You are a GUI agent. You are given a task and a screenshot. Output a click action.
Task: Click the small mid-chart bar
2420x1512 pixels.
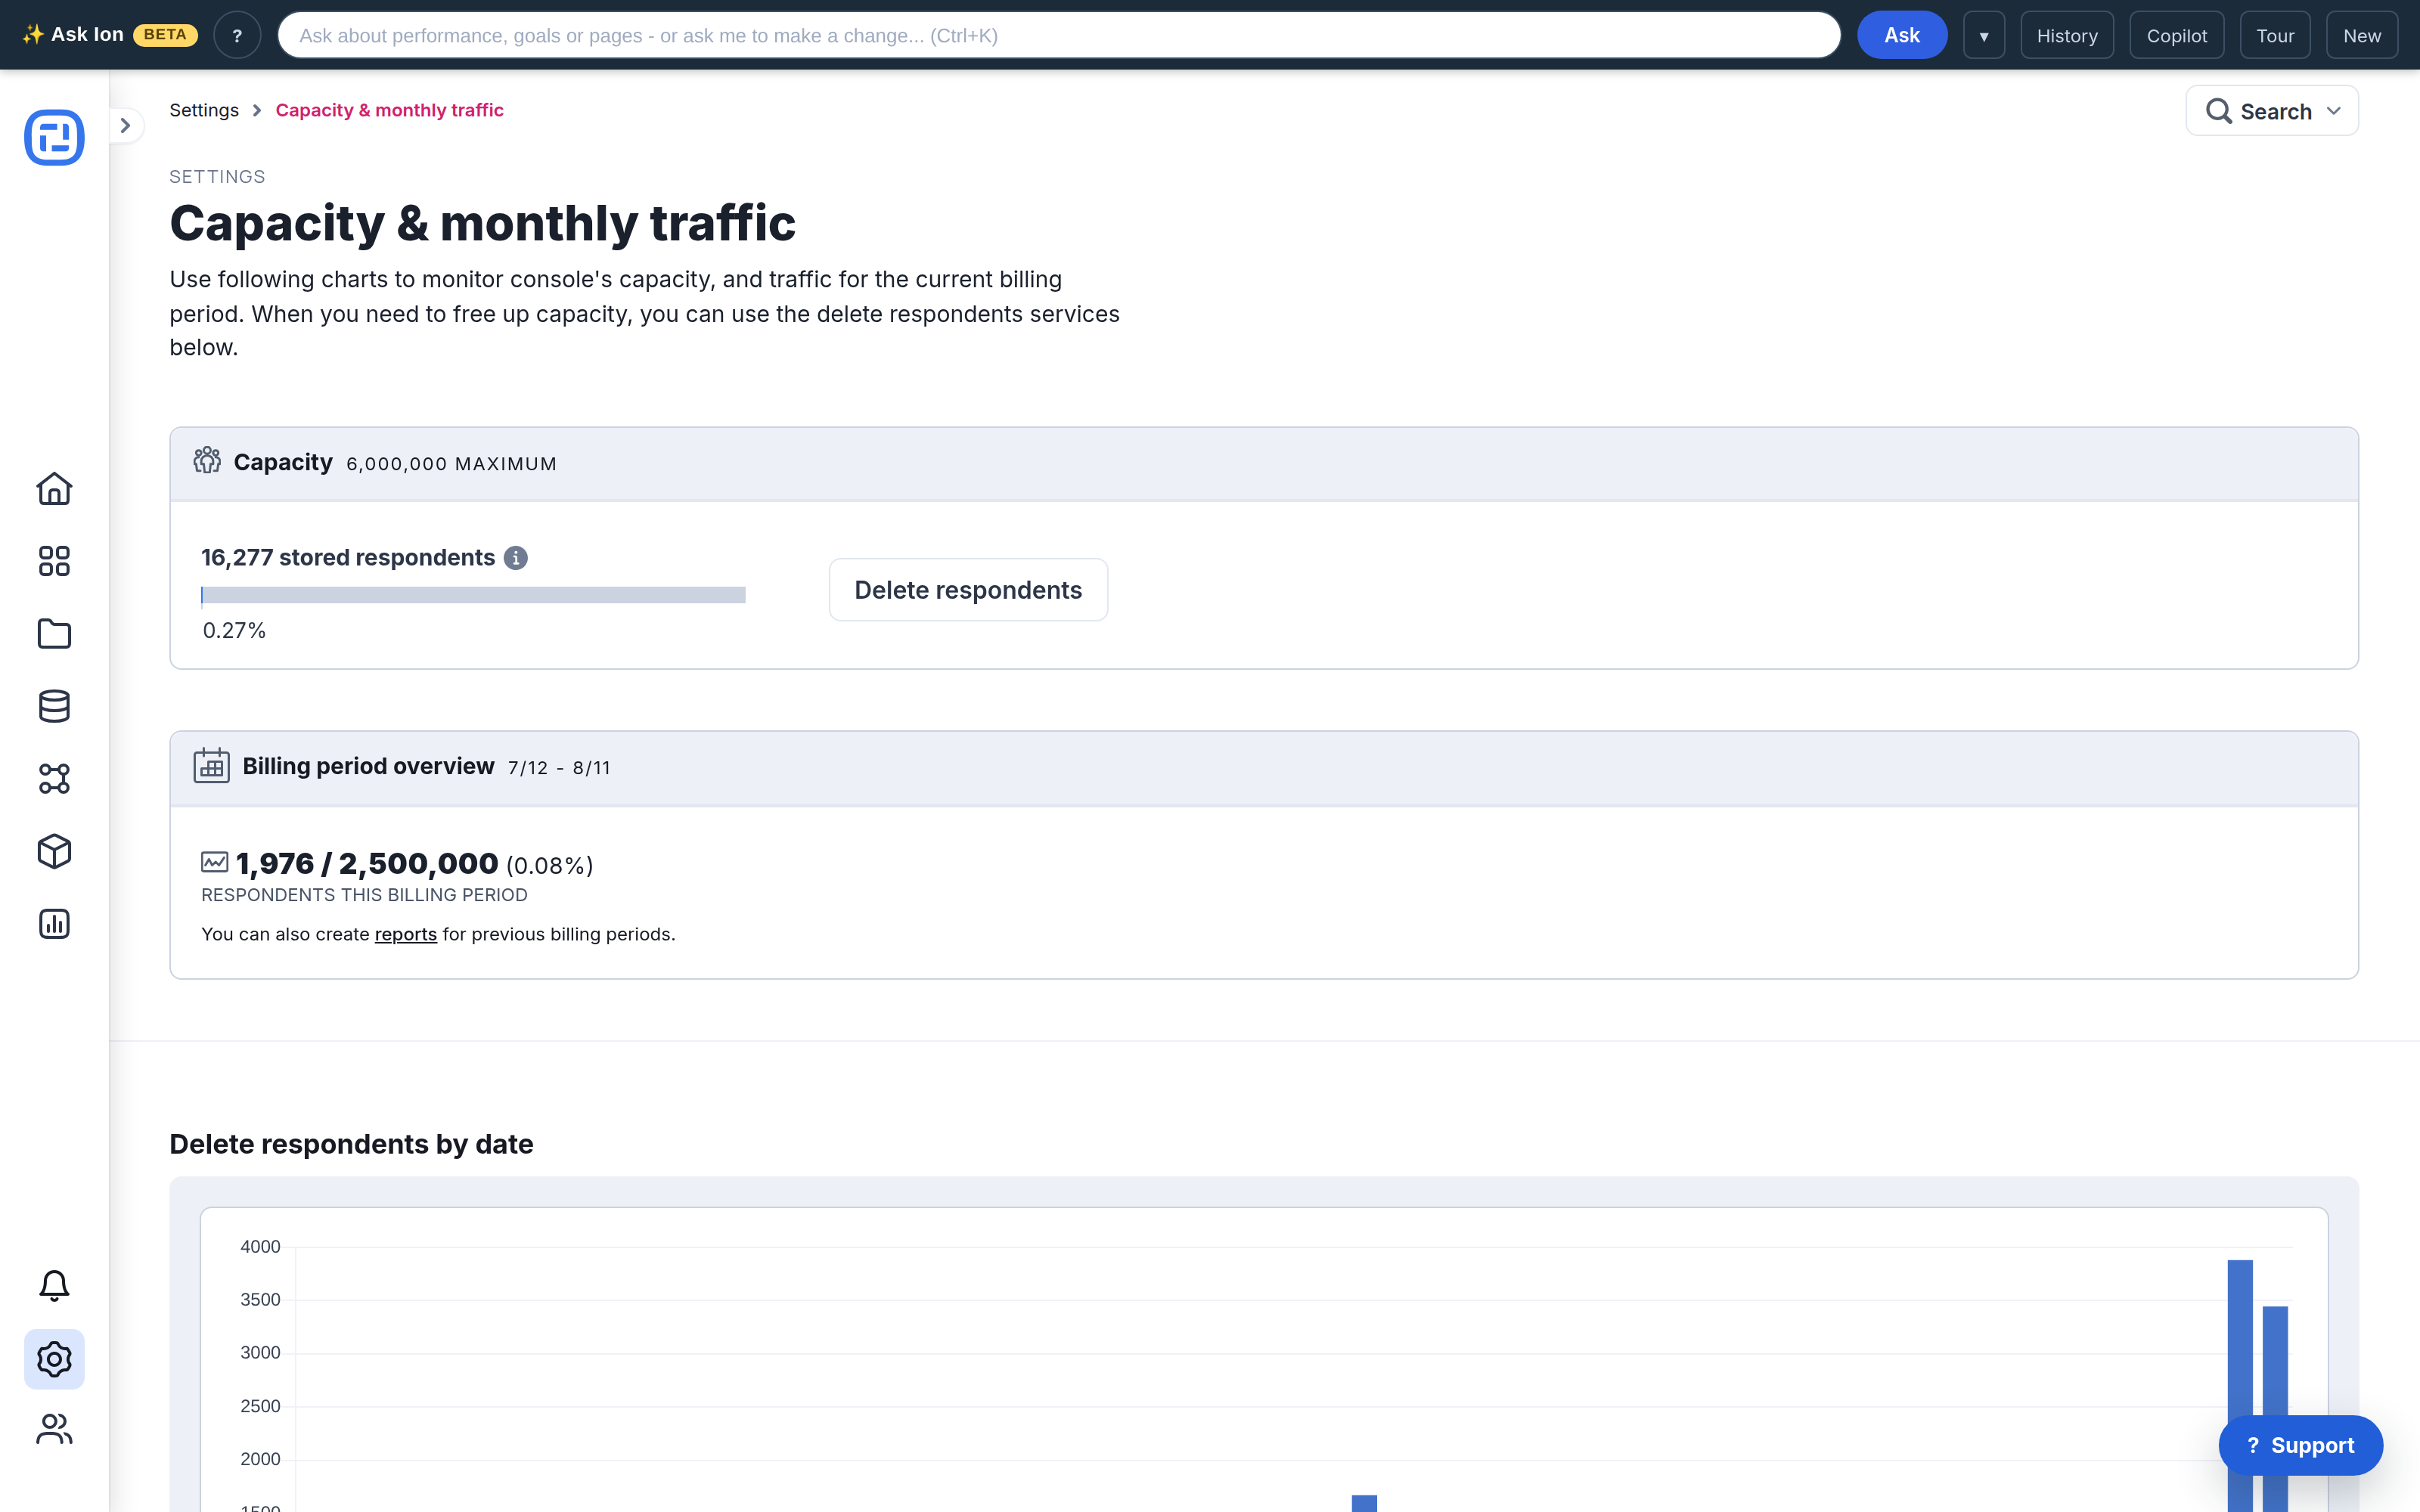(x=1364, y=1503)
